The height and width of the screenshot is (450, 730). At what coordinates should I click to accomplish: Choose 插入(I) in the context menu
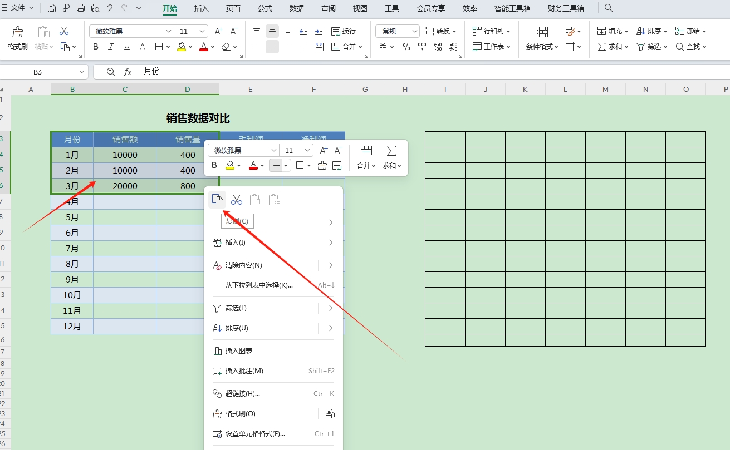[273, 243]
